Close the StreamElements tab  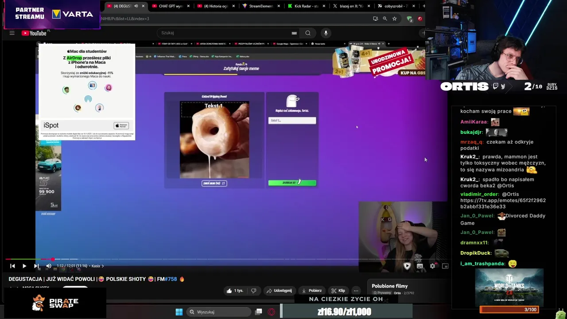point(279,6)
